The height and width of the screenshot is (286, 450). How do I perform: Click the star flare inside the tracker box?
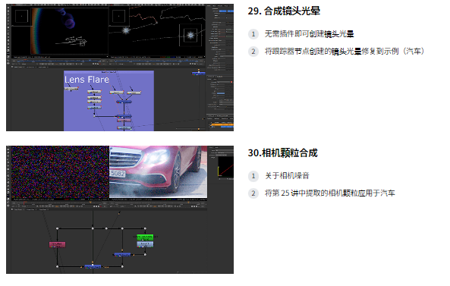190,36
